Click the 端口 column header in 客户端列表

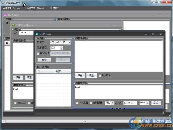coord(59,71)
